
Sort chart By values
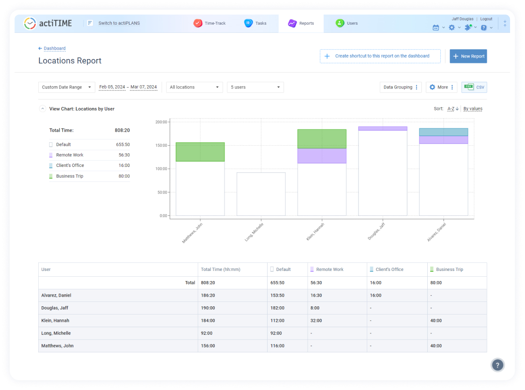(473, 109)
